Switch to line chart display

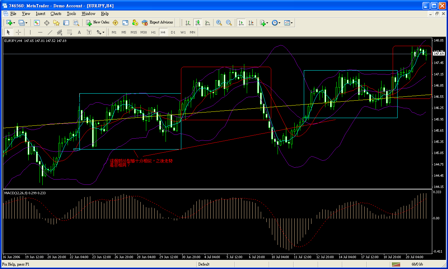tap(208, 23)
